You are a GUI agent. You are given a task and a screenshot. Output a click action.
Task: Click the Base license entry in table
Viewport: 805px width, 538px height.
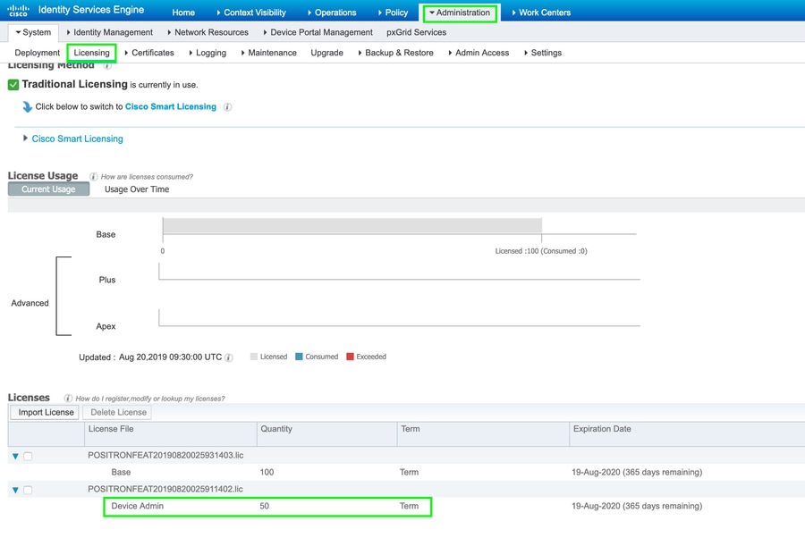[x=121, y=472]
